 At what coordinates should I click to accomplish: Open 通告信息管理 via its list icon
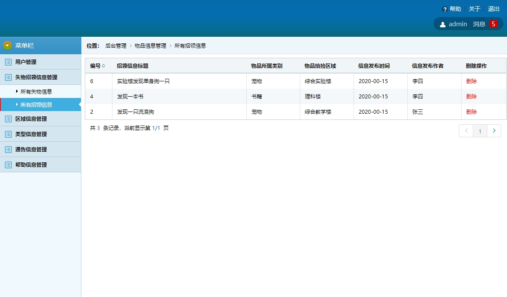point(7,149)
